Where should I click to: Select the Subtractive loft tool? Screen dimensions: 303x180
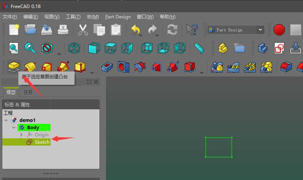tap(156, 67)
